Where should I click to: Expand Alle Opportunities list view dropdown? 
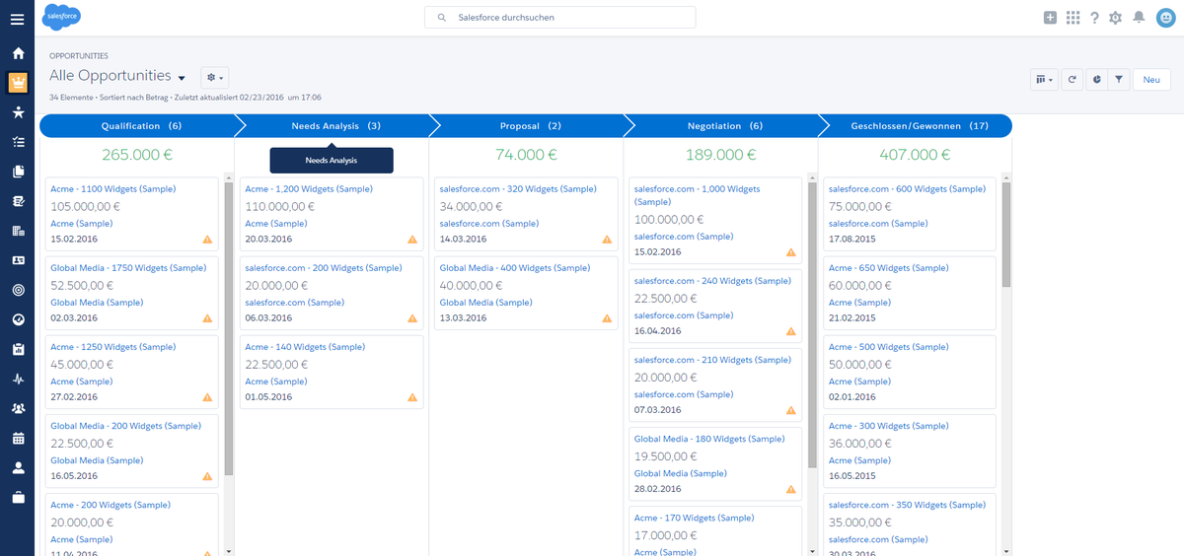click(x=183, y=77)
